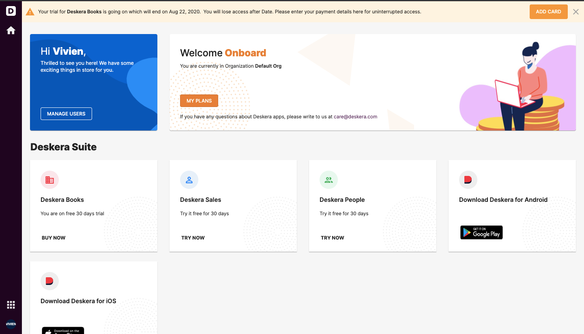Screen dimensions: 584x334
Task: Click the Hi Vivien greeting text
Action: 63,51
